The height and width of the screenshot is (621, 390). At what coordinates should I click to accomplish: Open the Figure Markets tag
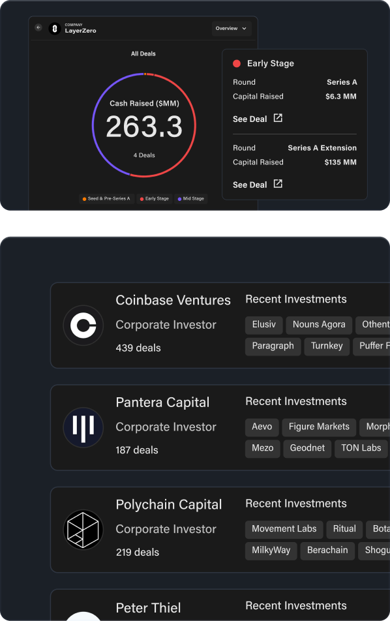pyautogui.click(x=319, y=427)
